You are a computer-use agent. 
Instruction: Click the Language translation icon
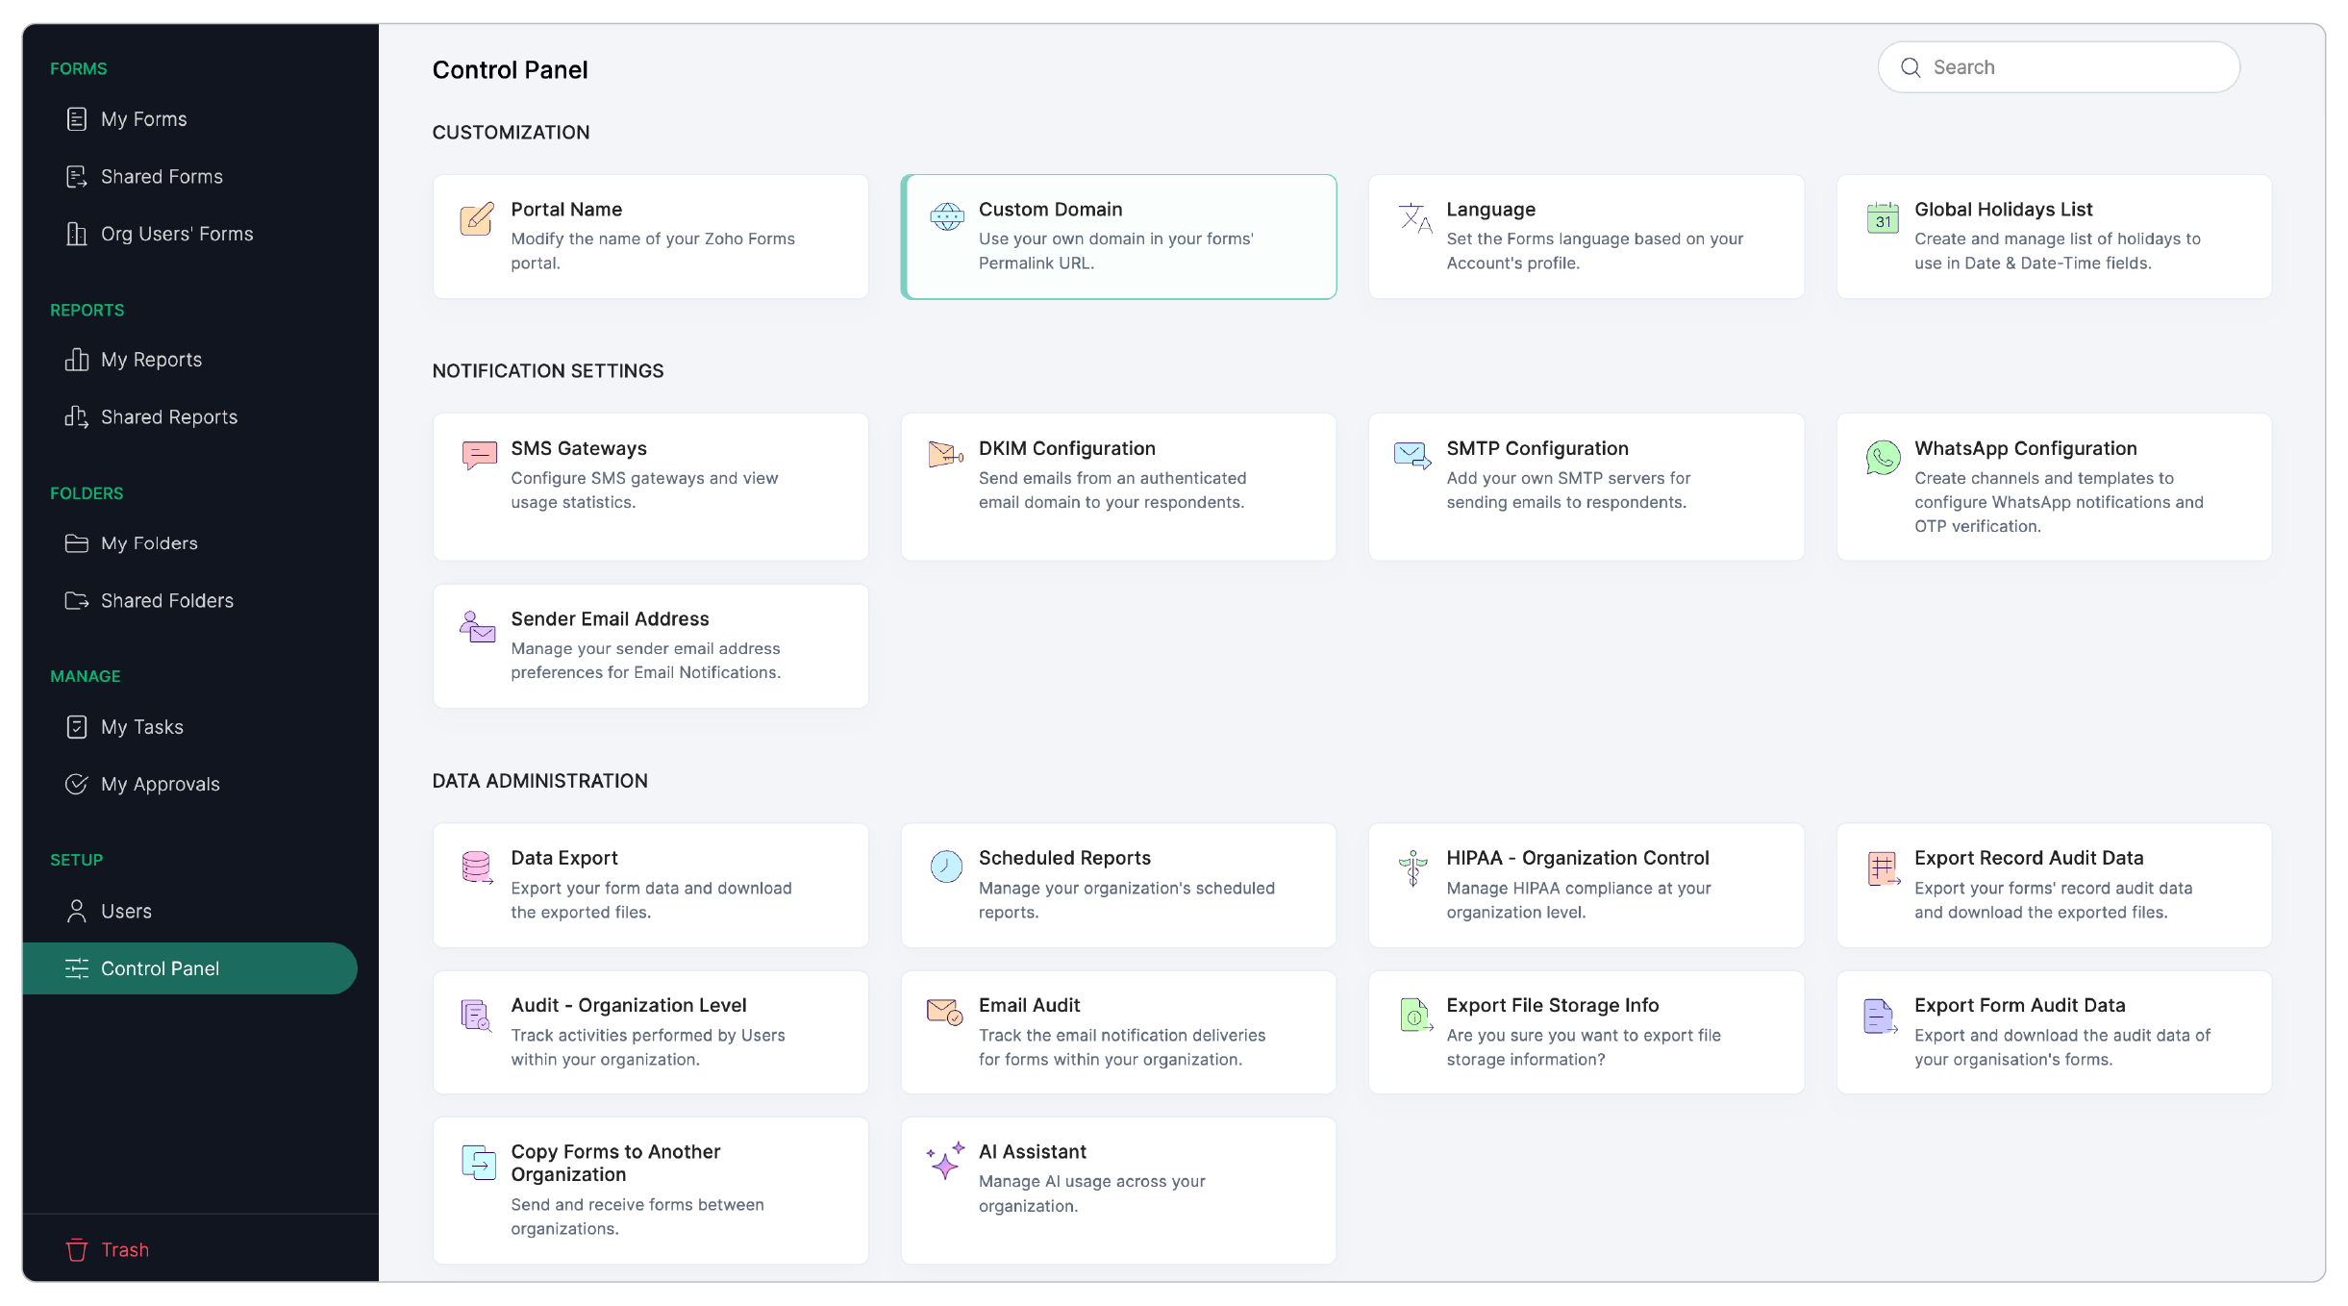click(x=1414, y=218)
